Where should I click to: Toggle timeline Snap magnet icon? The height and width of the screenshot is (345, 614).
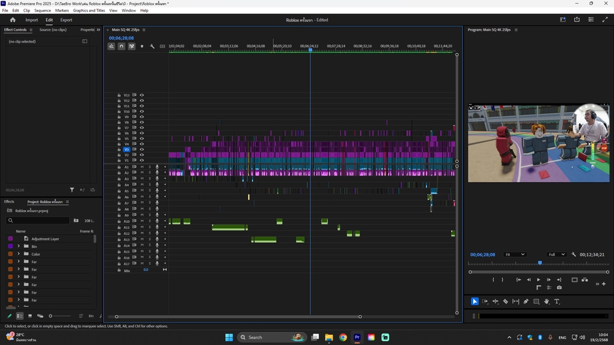pos(122,47)
